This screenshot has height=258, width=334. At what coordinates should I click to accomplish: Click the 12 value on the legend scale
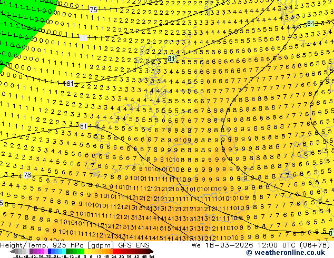pyautogui.click(x=99, y=256)
